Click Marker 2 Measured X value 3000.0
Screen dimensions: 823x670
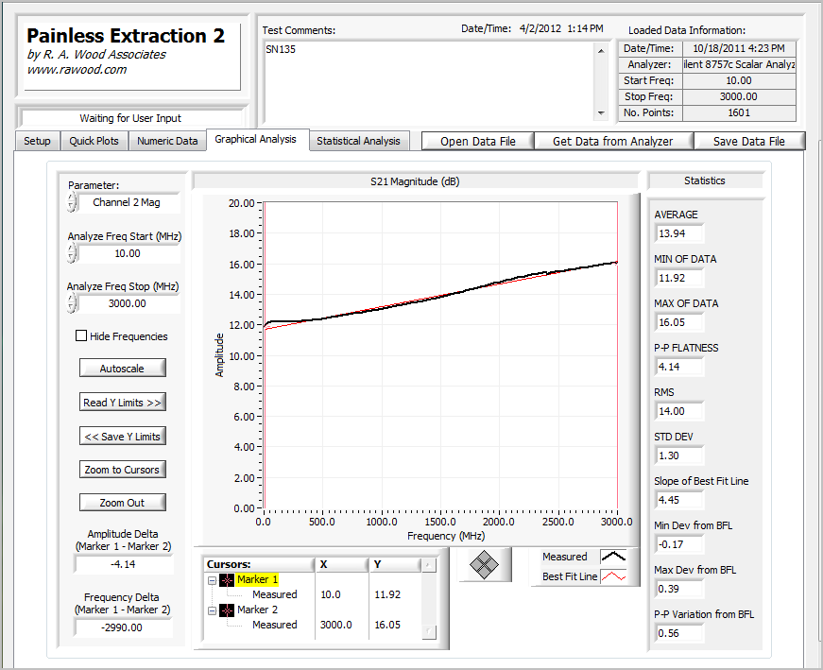[x=336, y=625]
